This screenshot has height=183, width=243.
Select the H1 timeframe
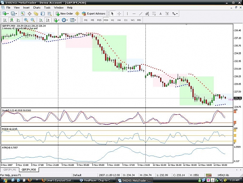coord(112,20)
